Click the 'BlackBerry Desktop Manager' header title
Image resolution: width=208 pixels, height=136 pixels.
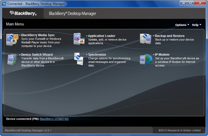point(72,14)
